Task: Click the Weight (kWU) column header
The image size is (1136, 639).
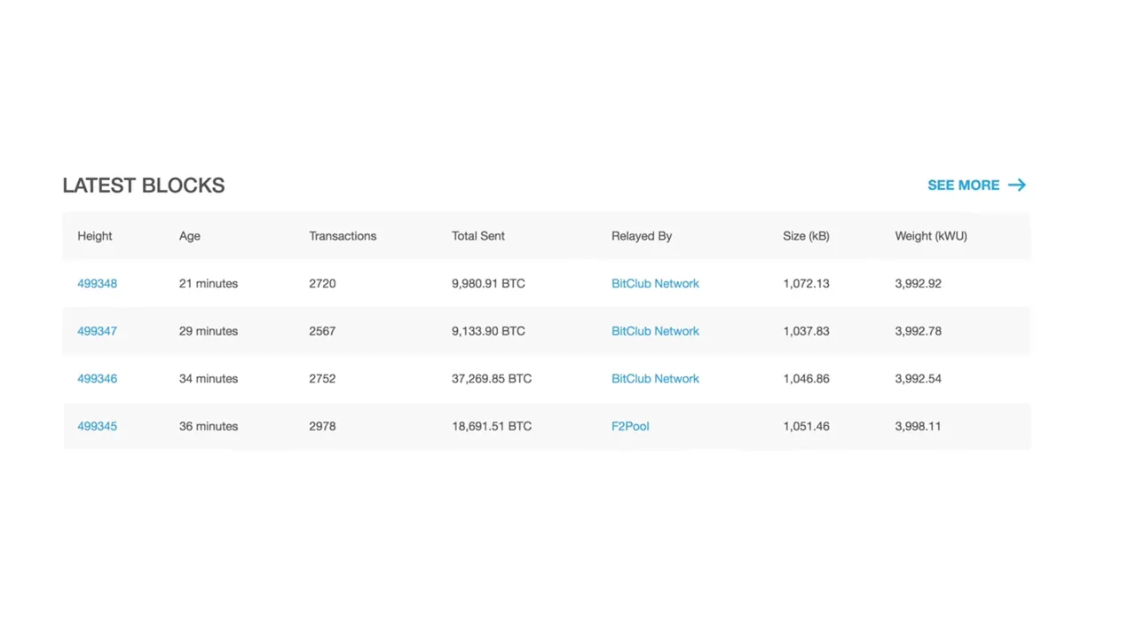Action: coord(931,236)
